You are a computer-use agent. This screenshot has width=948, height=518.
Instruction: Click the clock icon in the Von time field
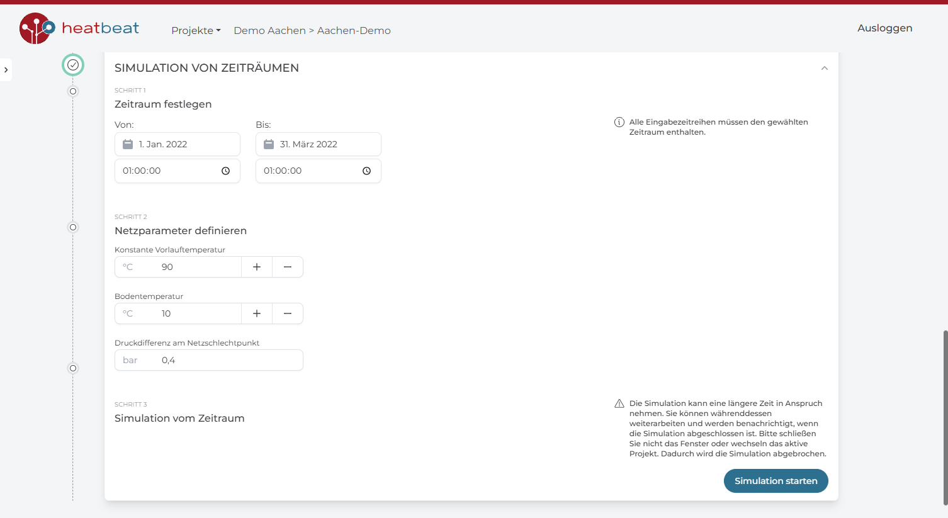[225, 170]
